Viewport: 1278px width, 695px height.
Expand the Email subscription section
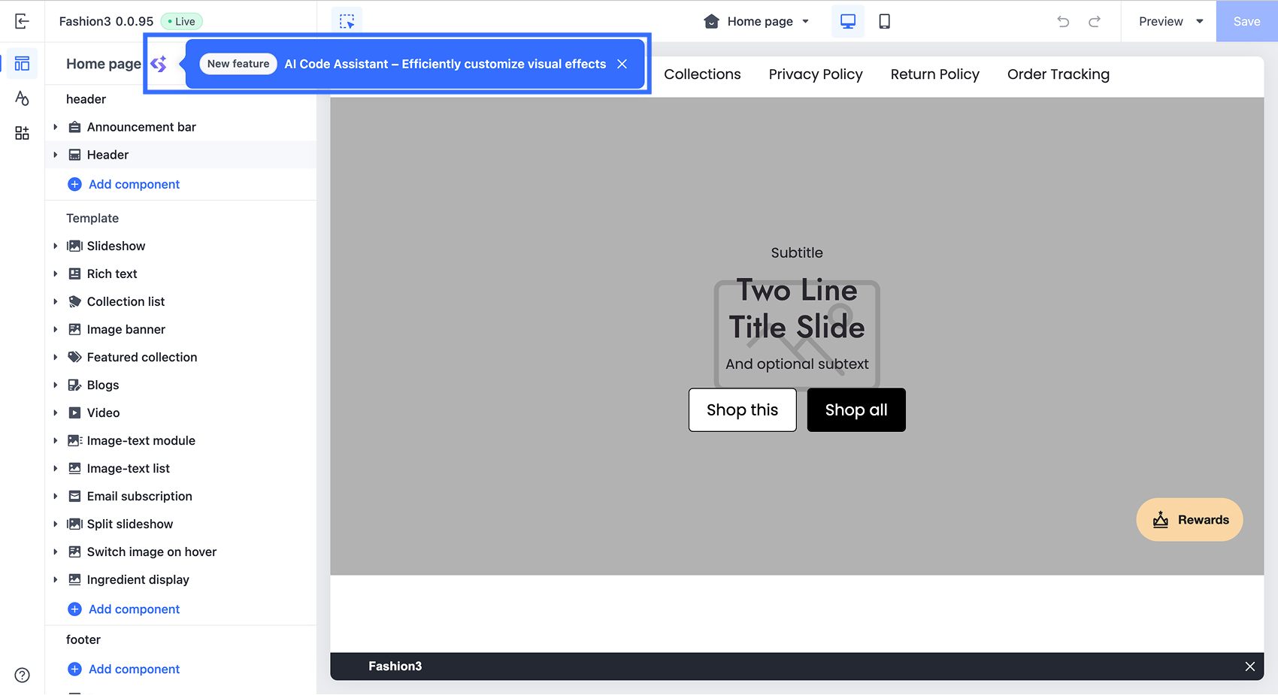pyautogui.click(x=55, y=496)
